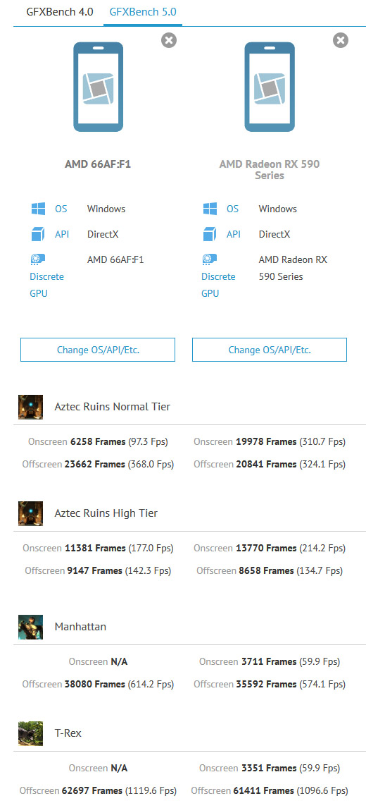
Task: Click the Discrete GPU card icon for RX 590
Action: (210, 259)
